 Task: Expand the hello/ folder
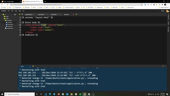click(3, 17)
